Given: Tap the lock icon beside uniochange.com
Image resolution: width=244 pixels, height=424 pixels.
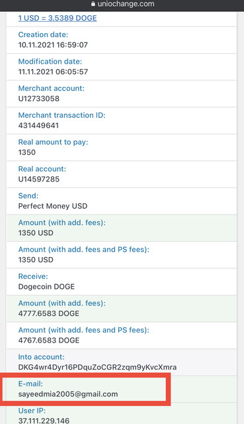Looking at the screenshot, I should tap(93, 4).
